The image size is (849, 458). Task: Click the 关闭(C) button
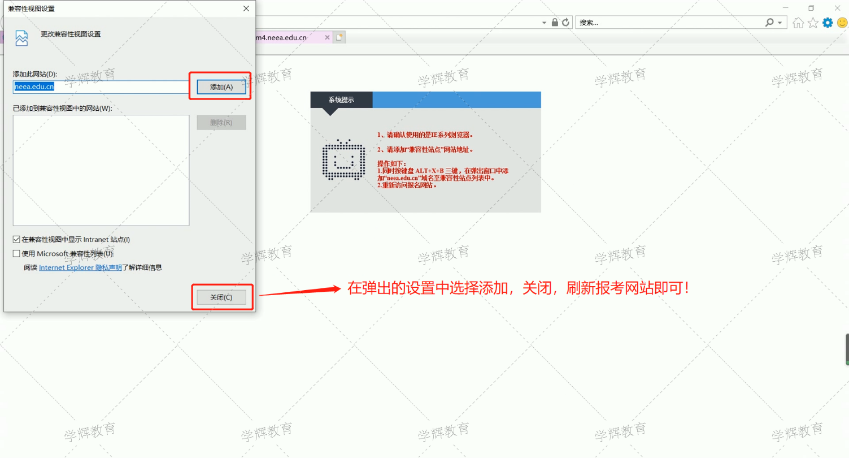coord(221,297)
